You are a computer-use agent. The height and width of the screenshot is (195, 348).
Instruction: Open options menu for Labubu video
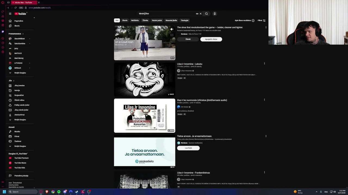click(x=264, y=64)
